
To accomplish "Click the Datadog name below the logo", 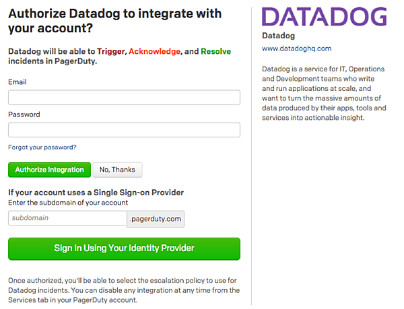I will click(x=278, y=36).
